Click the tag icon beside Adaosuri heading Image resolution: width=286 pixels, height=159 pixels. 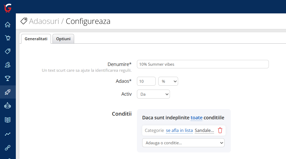(x=24, y=21)
